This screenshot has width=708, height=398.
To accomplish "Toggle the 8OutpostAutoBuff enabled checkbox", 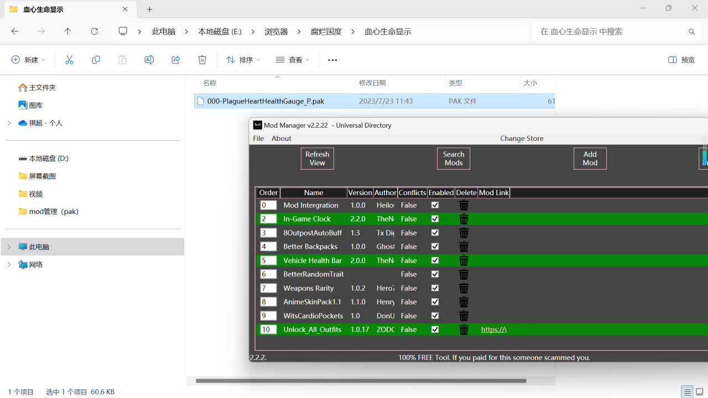I will 435,233.
